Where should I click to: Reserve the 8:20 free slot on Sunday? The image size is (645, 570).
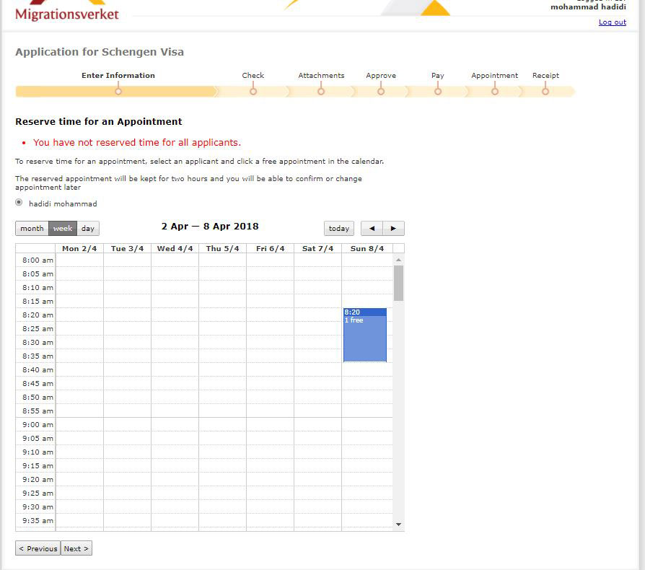[x=365, y=336]
